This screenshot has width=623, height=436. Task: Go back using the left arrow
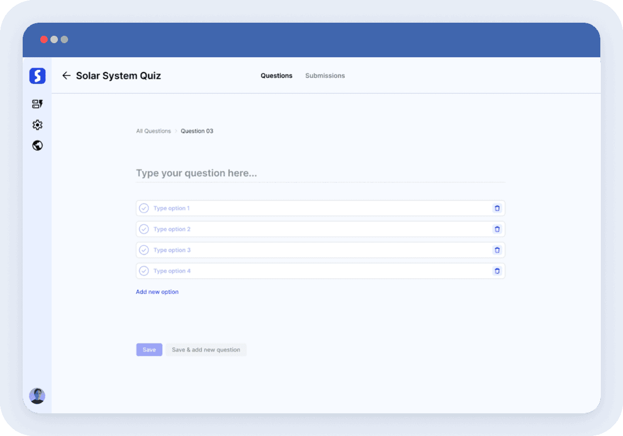tap(66, 76)
